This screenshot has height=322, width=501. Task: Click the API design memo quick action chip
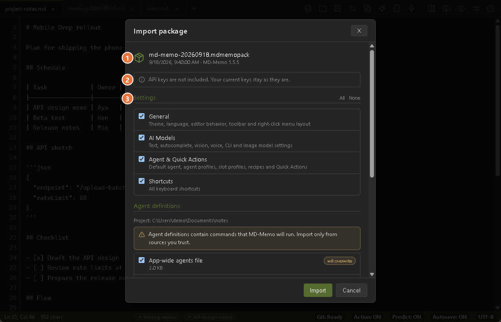(x=210, y=317)
